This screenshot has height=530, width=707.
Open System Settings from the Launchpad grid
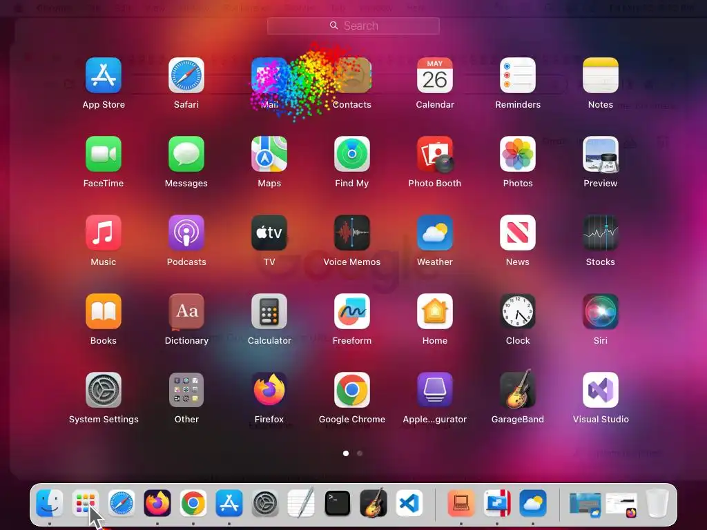104,390
